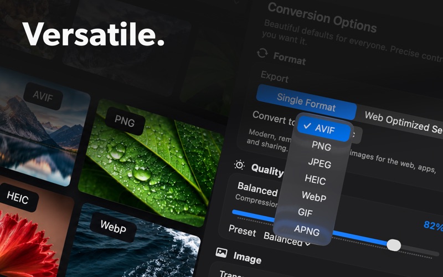Viewport: 443px width, 277px height.
Task: Click the Conversion Options heading
Action: coord(322,18)
